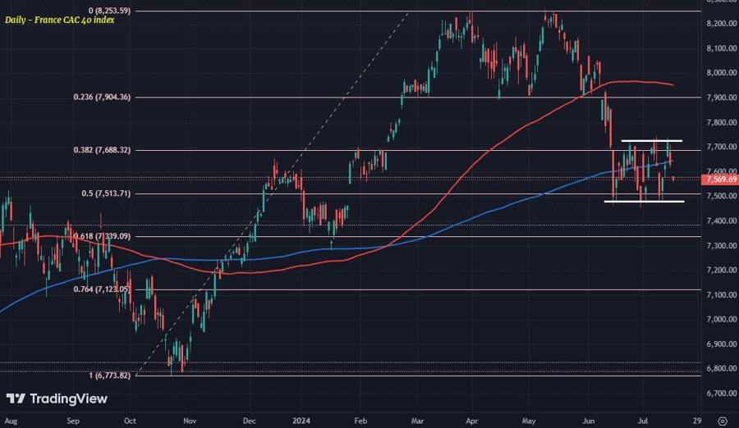The width and height of the screenshot is (739, 428).
Task: Click the Nov label on time axis
Action: [x=190, y=421]
